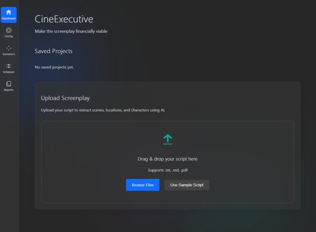Click the CineExecutive title
The image size is (316, 232).
pos(64,19)
